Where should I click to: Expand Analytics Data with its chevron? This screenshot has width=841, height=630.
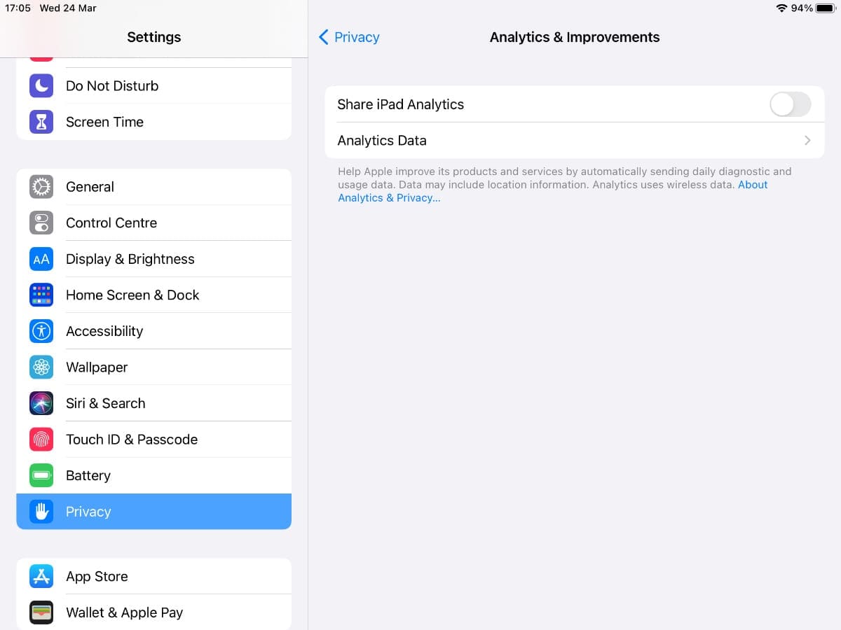point(807,141)
